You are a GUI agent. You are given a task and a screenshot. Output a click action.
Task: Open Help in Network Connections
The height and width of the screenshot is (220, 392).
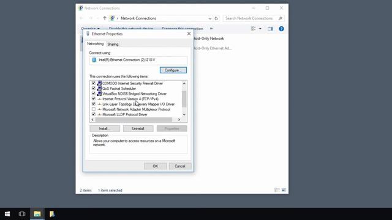281,29
